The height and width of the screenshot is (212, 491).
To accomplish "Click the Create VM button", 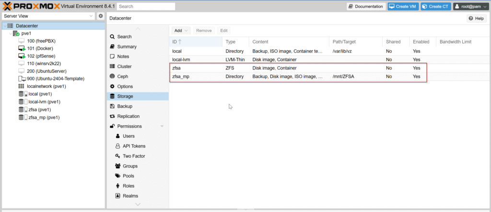I will [x=403, y=6].
